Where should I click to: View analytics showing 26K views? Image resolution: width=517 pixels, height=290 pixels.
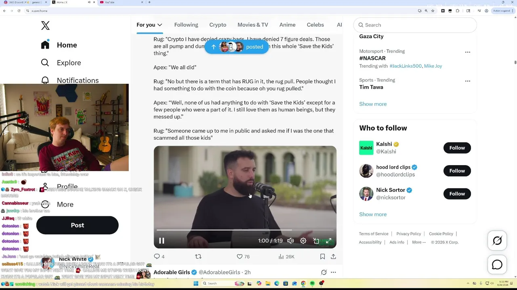[x=286, y=257]
